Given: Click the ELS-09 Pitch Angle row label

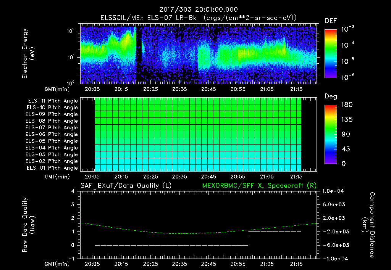Looking at the screenshot, I should [x=52, y=114].
